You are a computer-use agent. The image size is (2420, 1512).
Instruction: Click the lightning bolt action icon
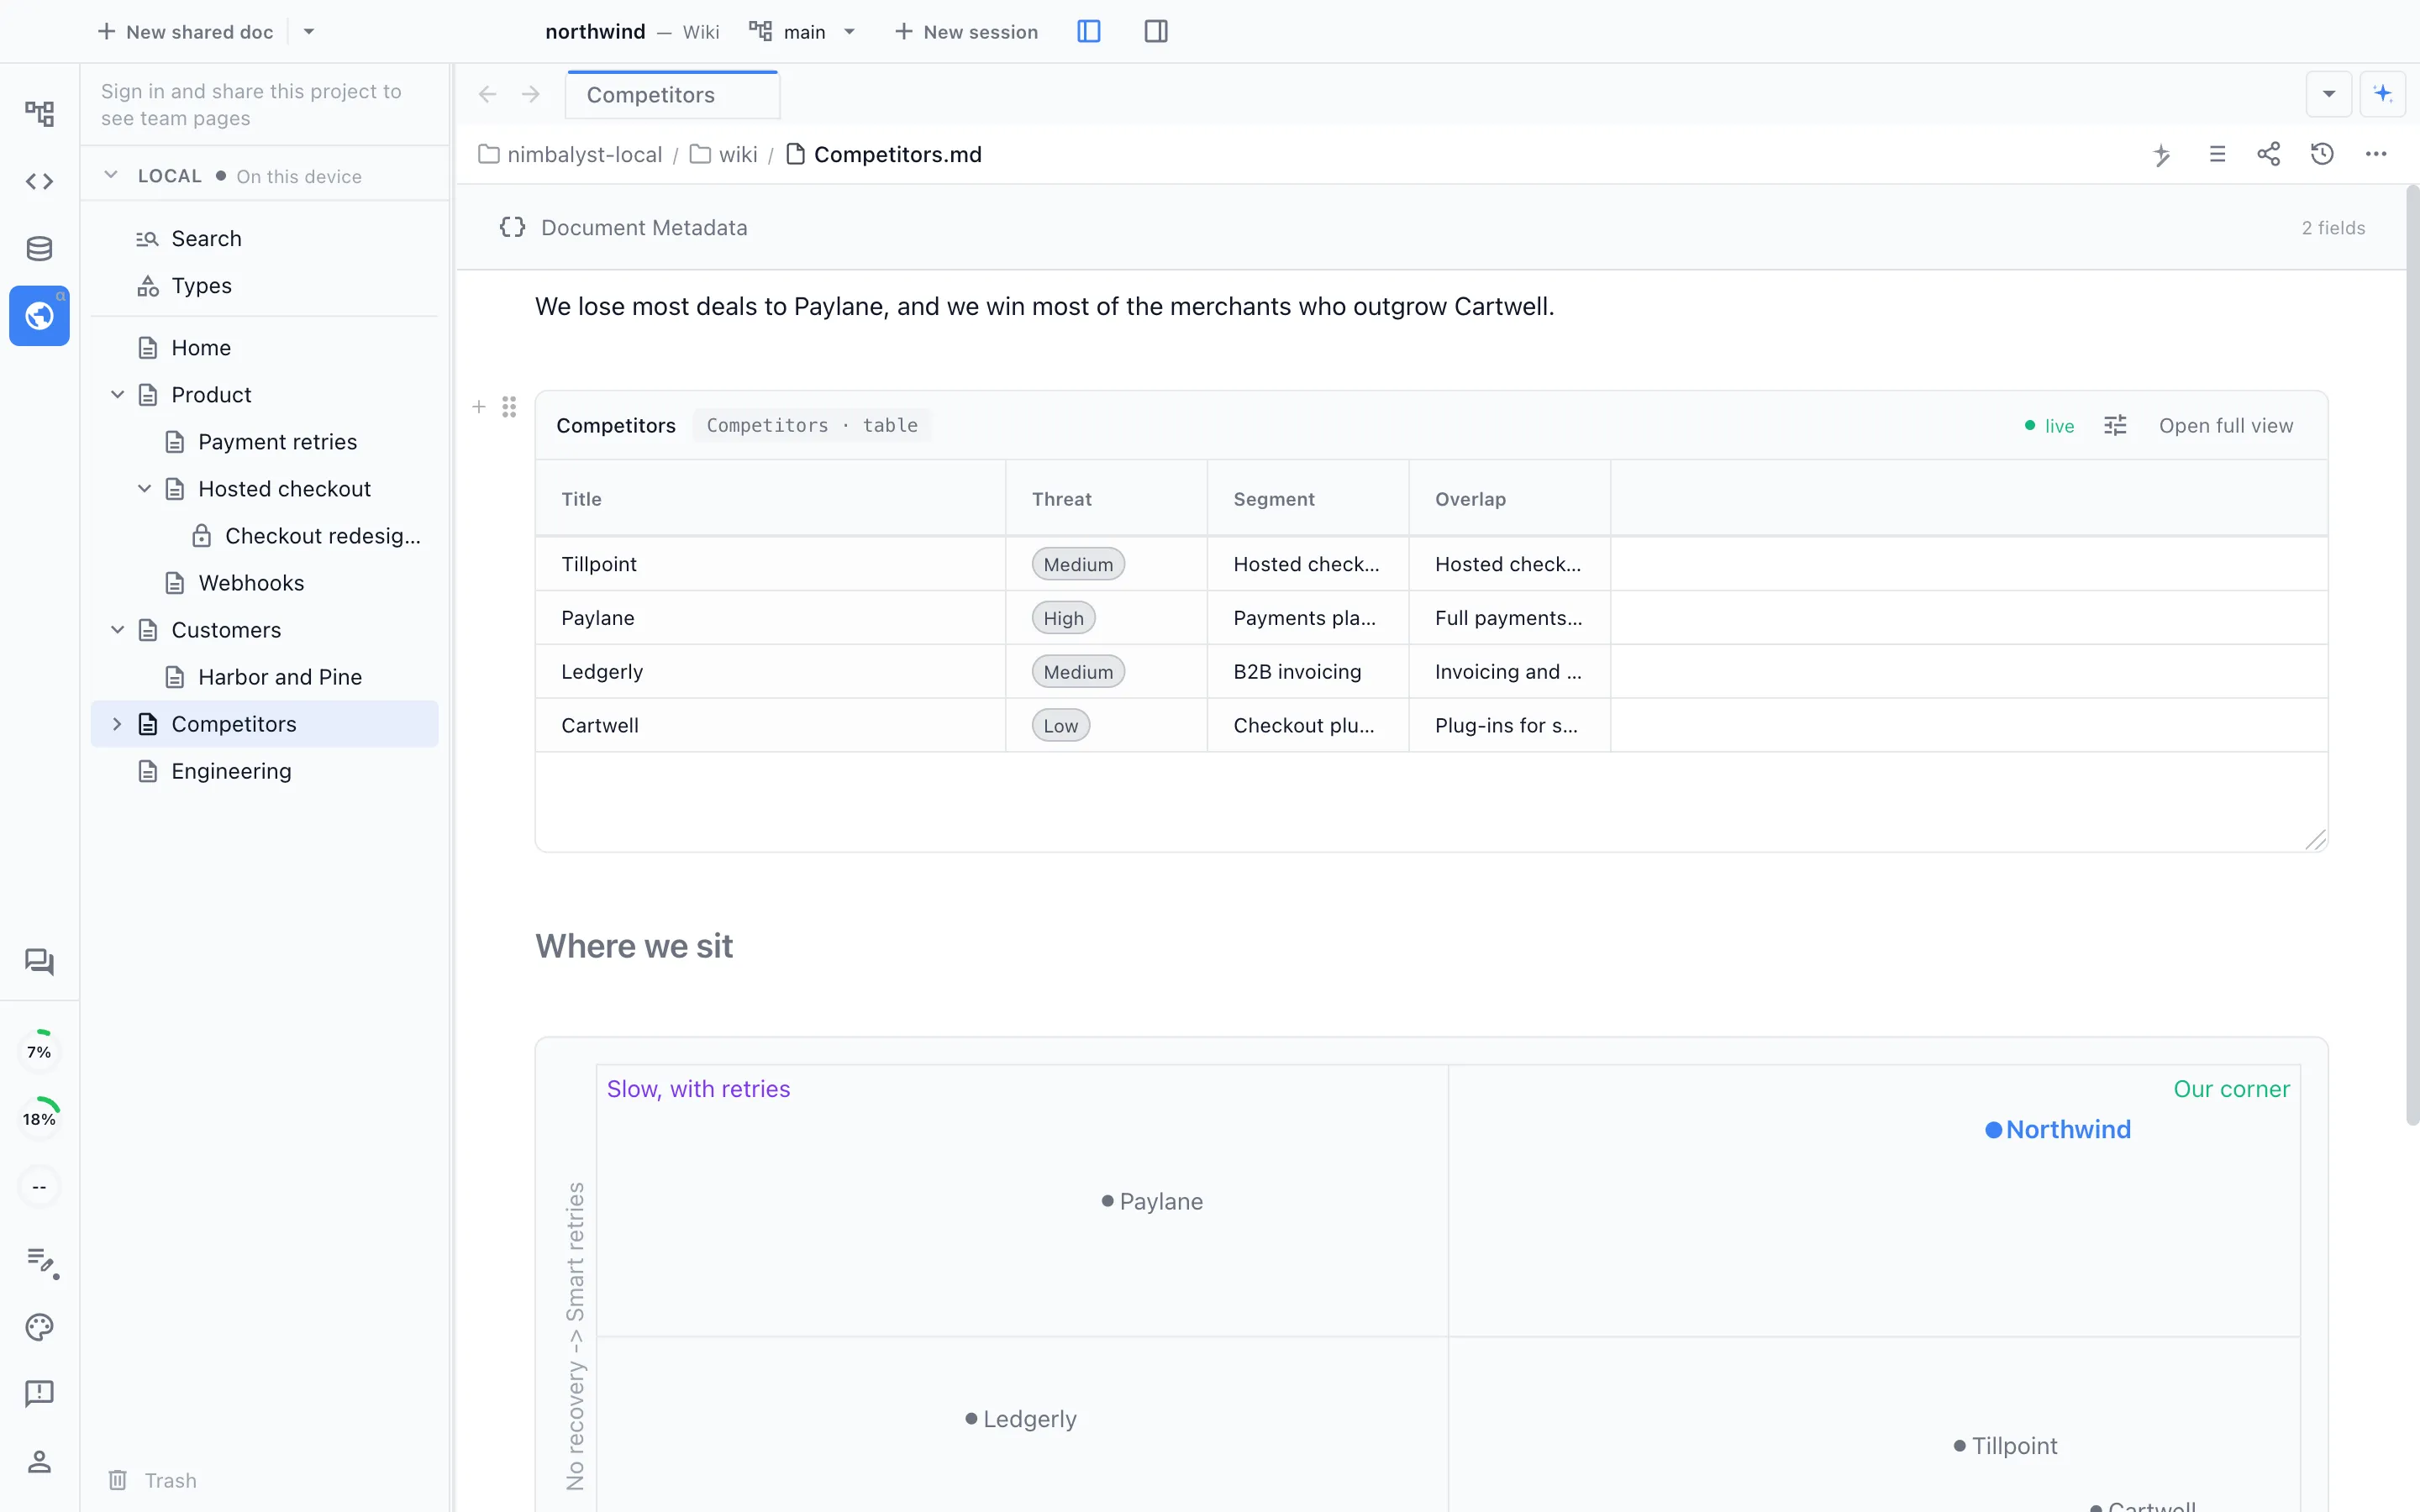point(2162,154)
